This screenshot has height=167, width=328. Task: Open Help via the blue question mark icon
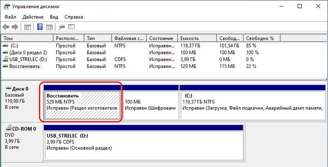(40, 27)
